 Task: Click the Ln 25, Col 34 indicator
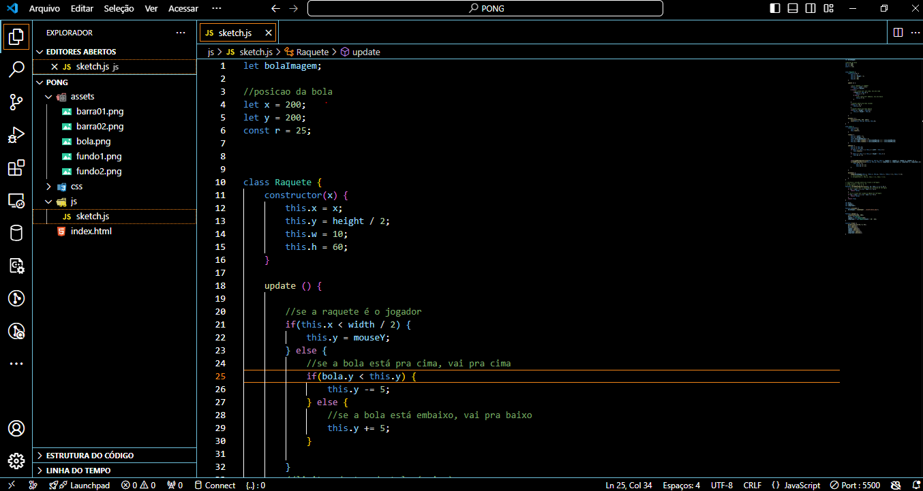[629, 485]
